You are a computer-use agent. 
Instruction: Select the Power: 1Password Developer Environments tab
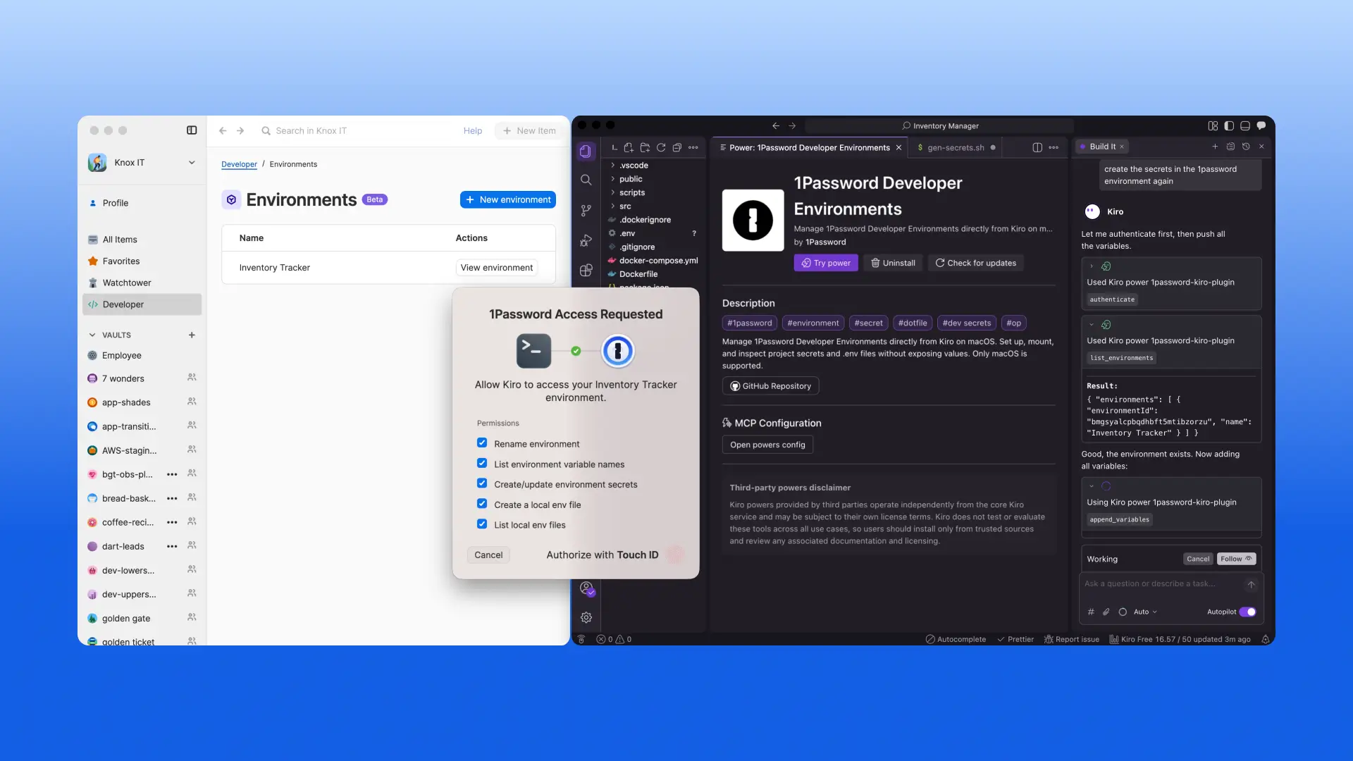pos(809,147)
